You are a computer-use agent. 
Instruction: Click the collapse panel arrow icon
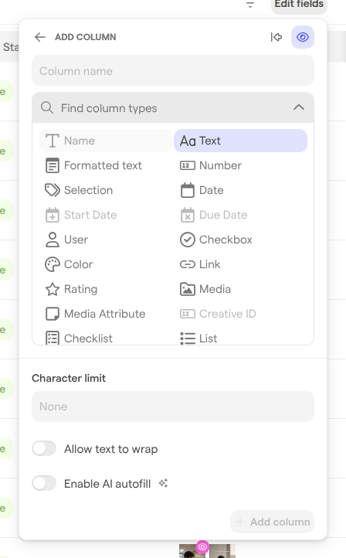pyautogui.click(x=276, y=37)
